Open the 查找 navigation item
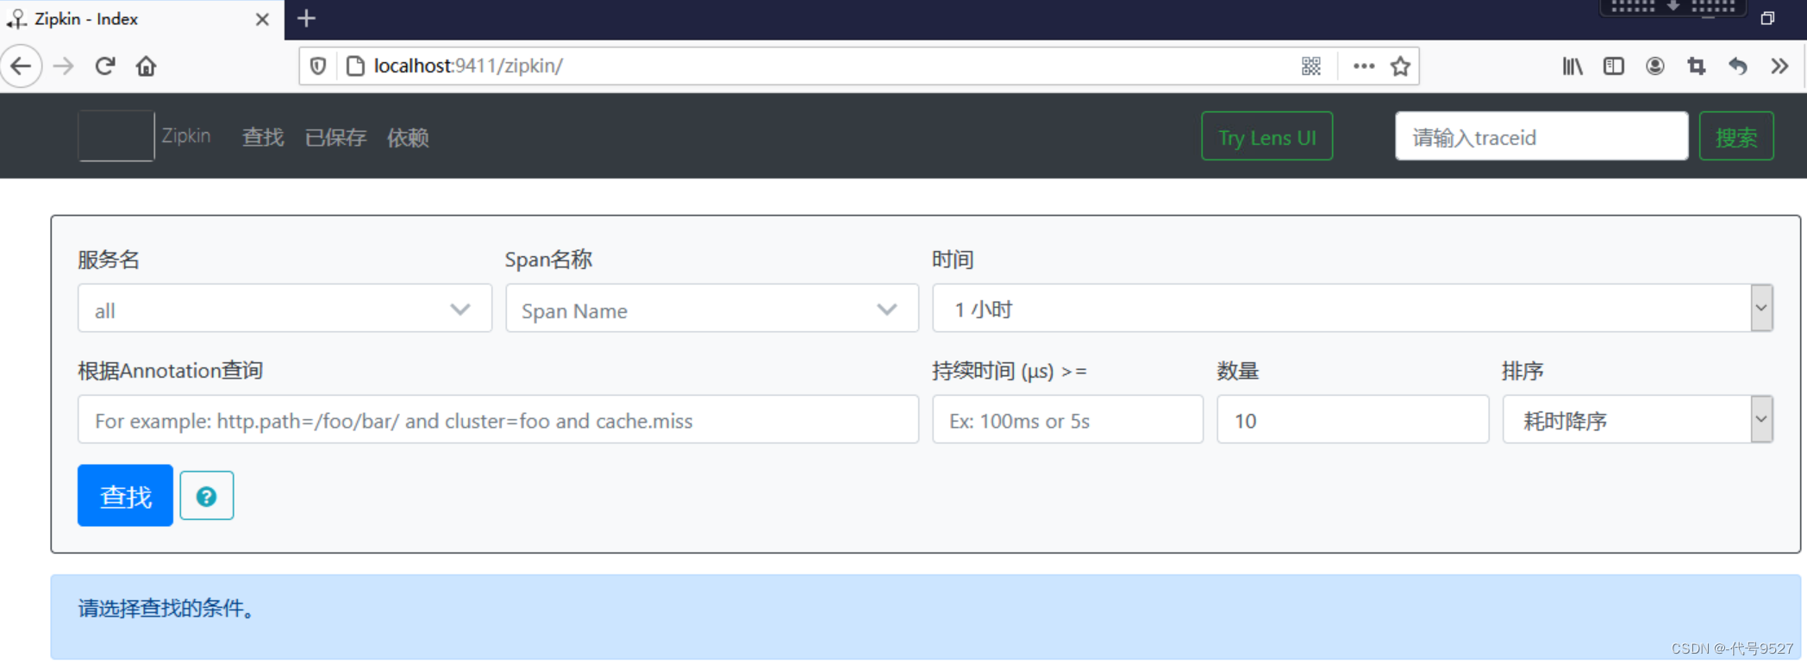 [263, 137]
